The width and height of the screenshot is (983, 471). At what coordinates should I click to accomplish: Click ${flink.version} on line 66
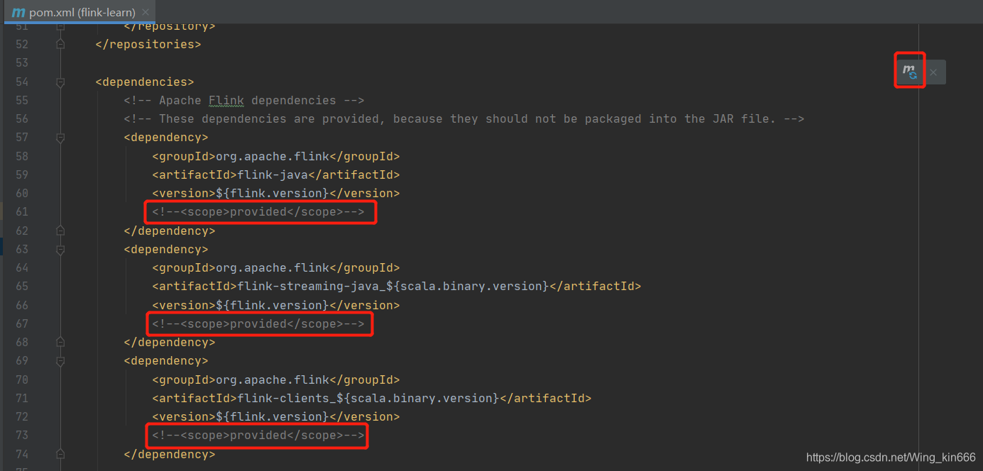(x=273, y=305)
